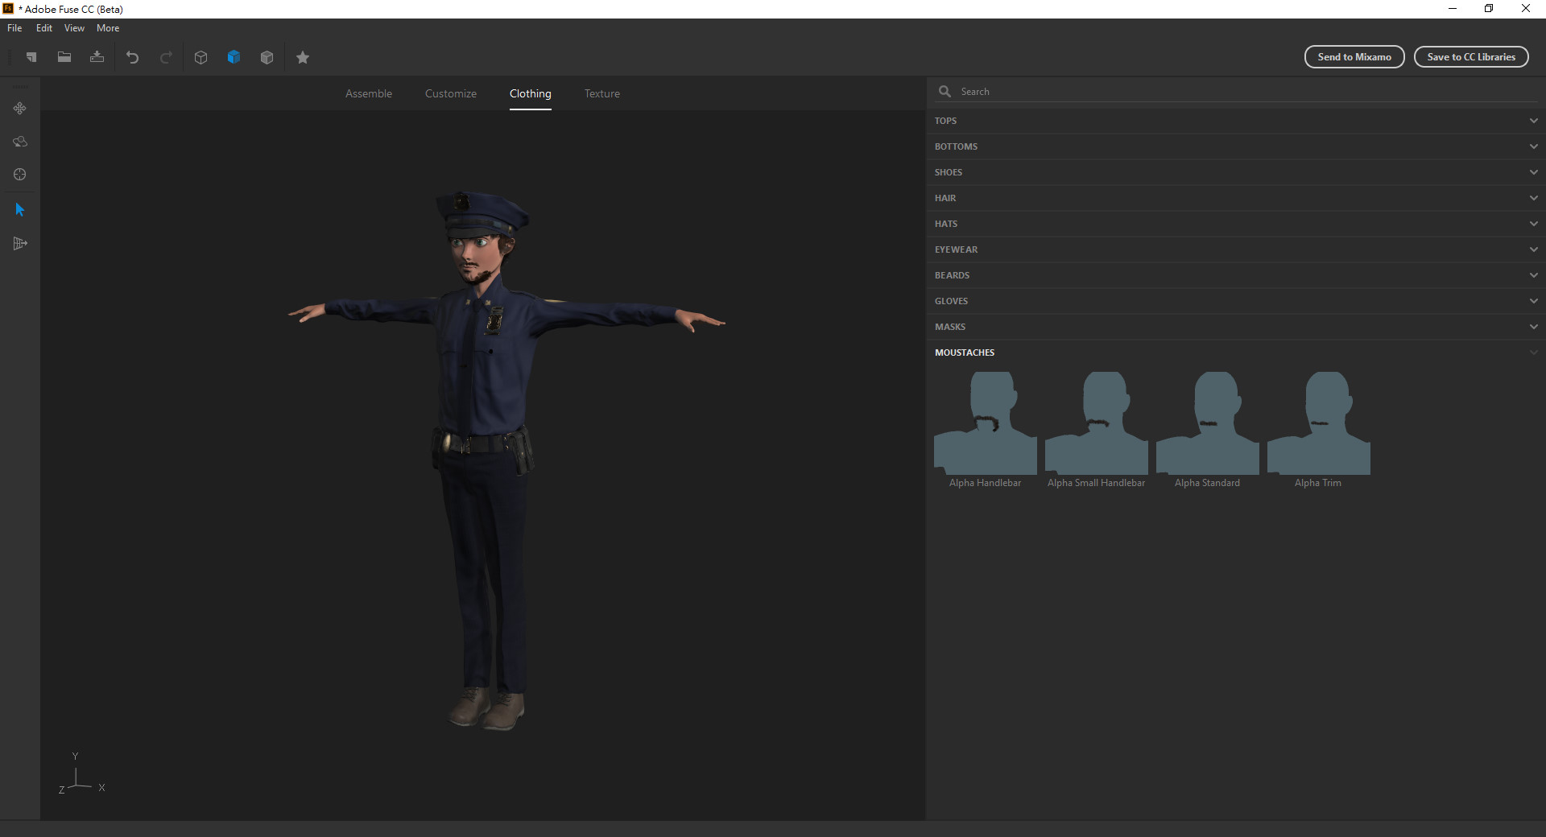1546x837 pixels.
Task: Choose the Alpha Trim moustache thumbnail
Action: (1319, 423)
